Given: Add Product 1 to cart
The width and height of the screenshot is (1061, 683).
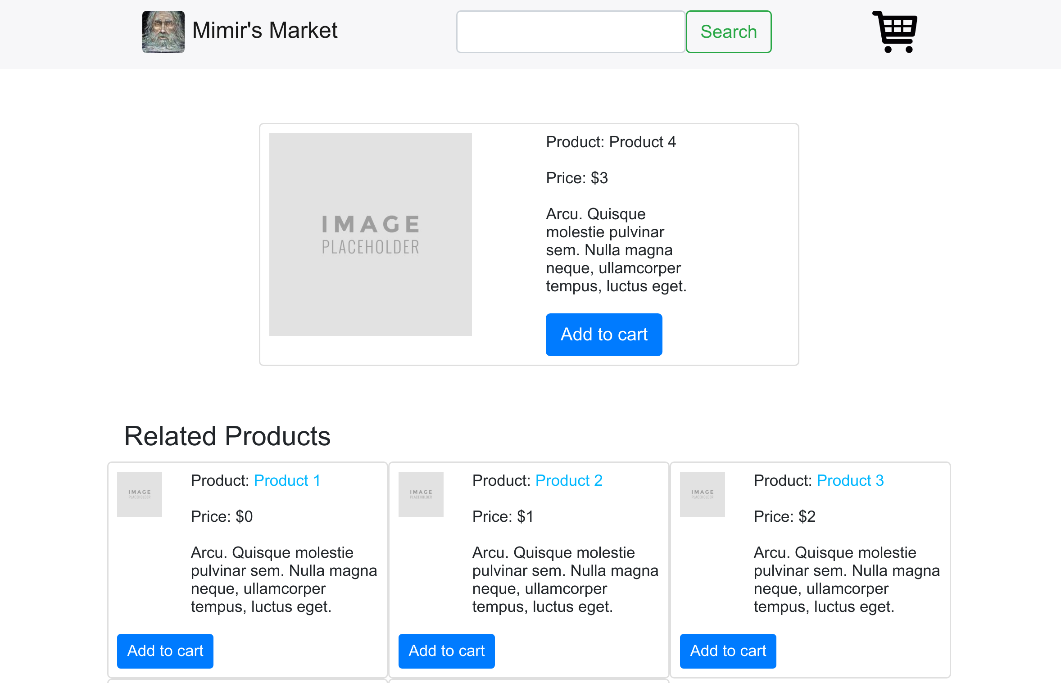Looking at the screenshot, I should pyautogui.click(x=165, y=651).
